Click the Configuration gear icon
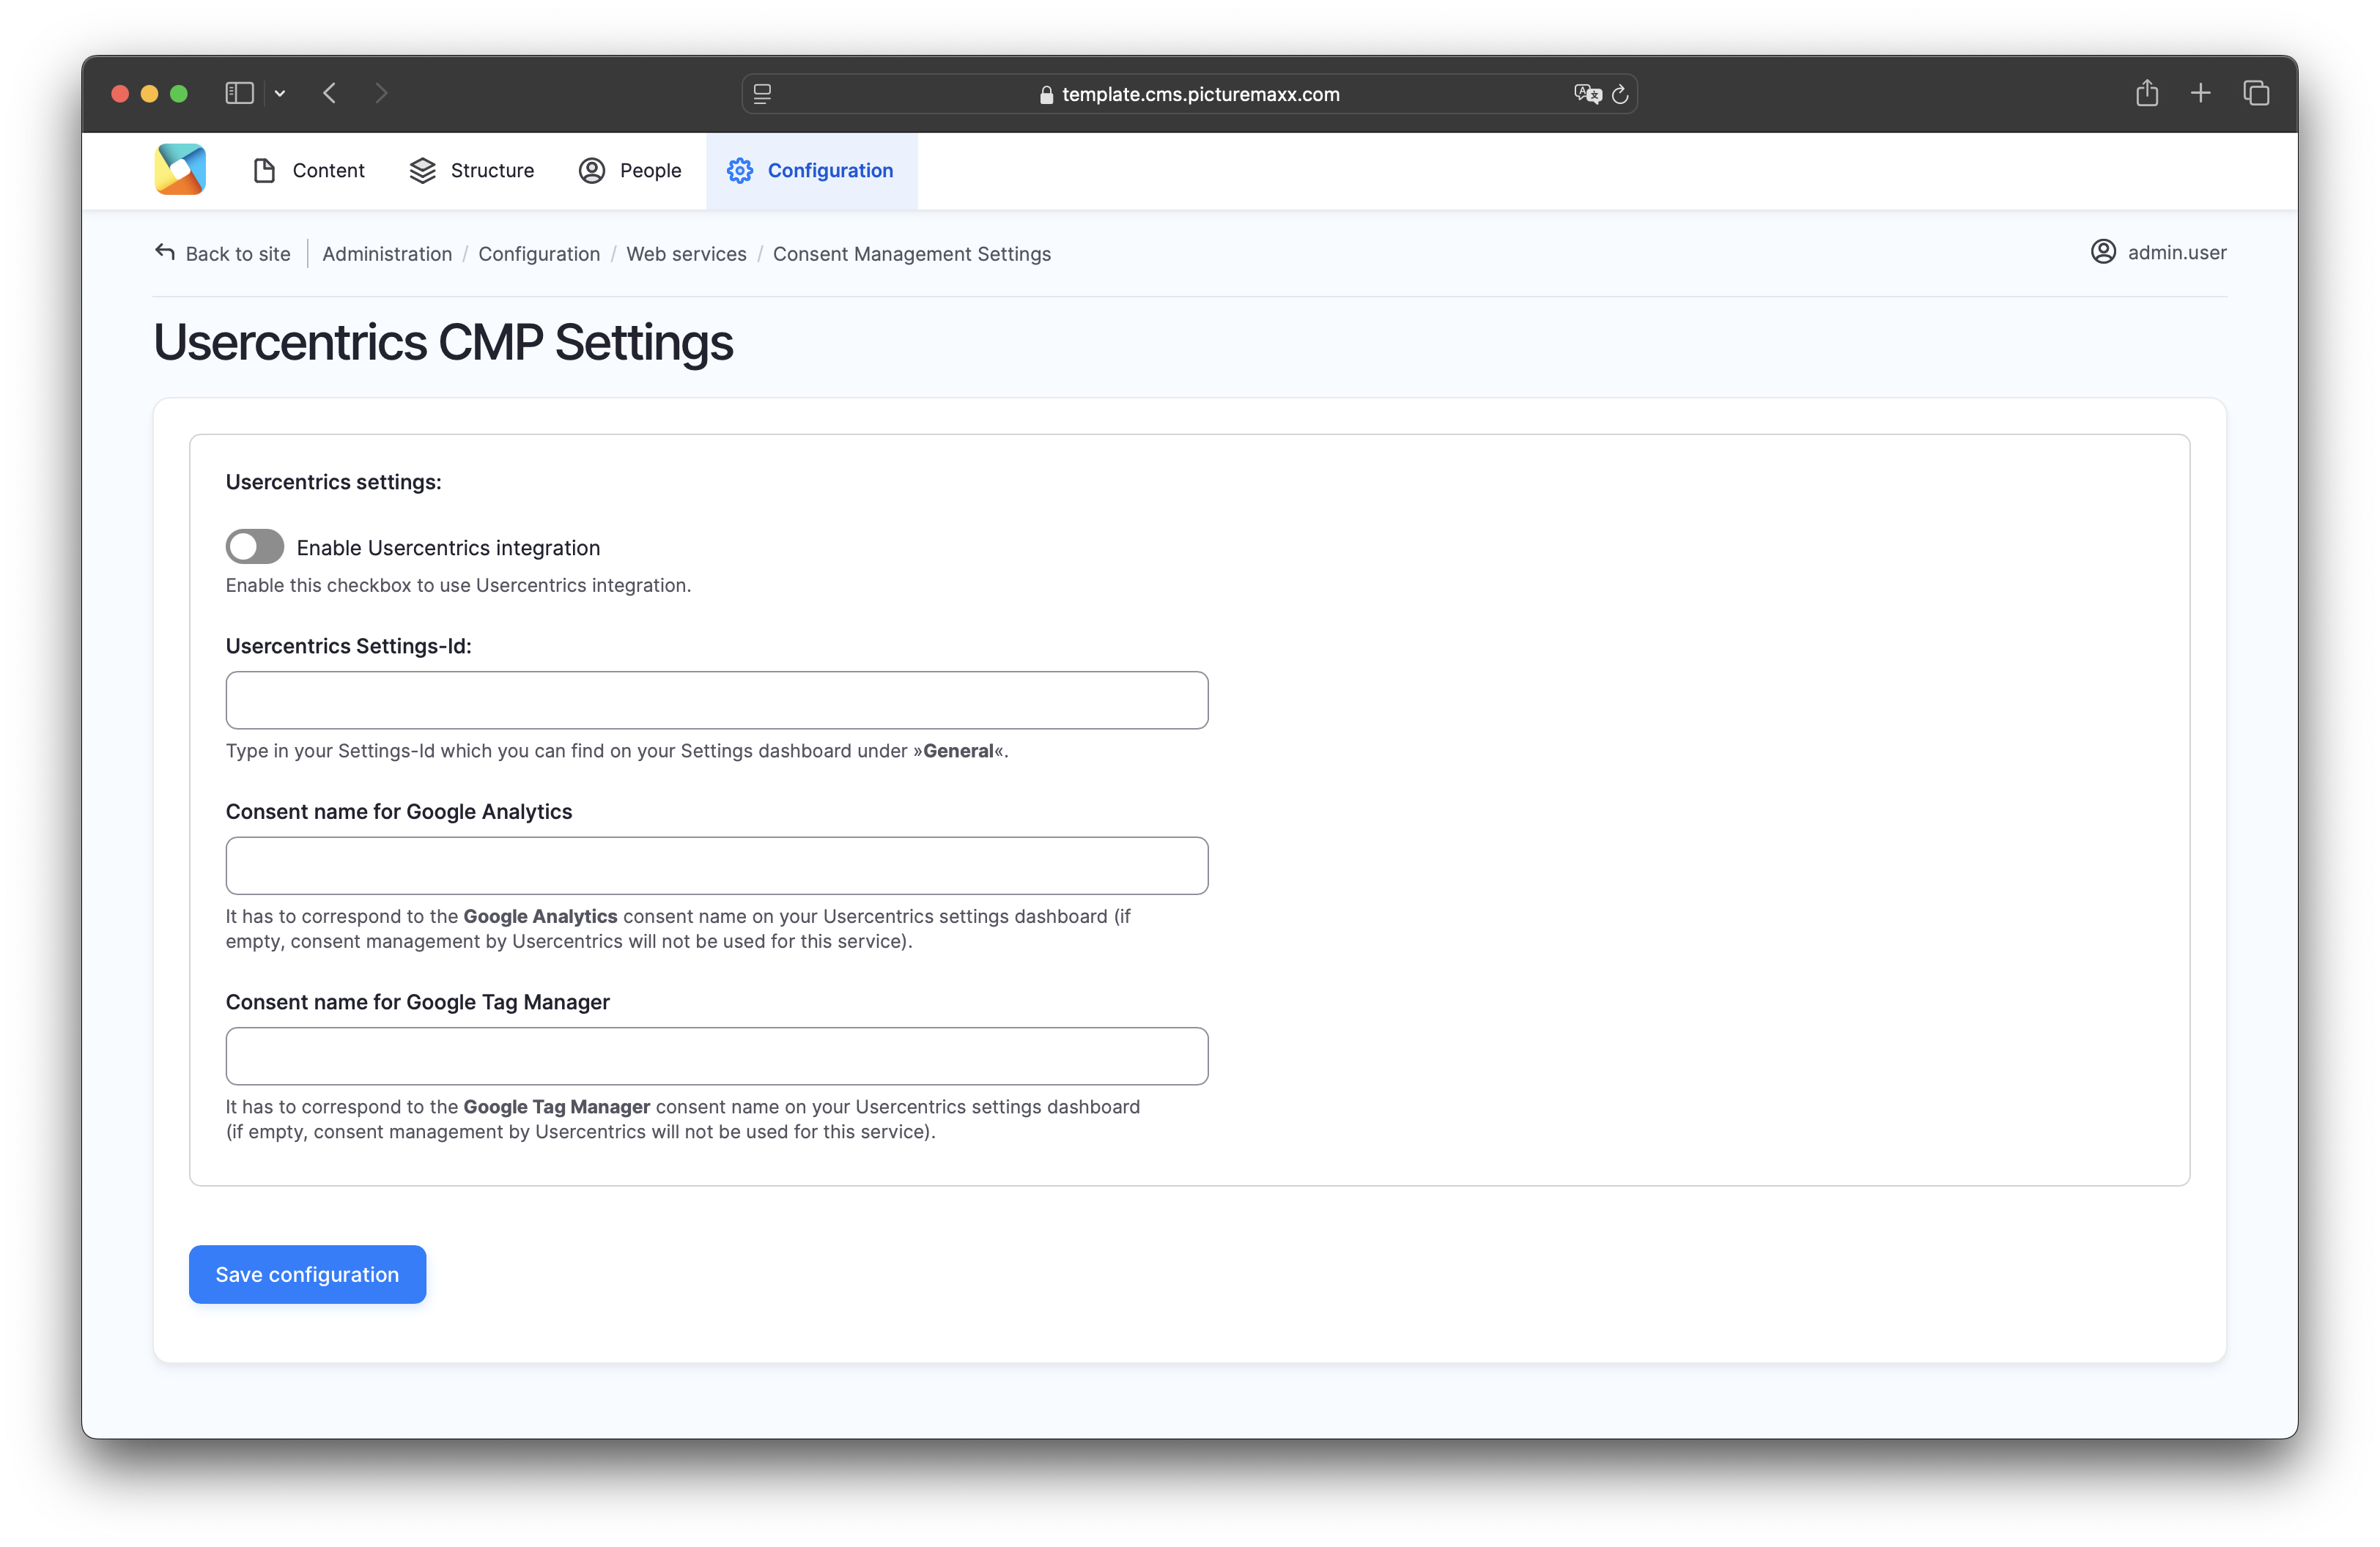The width and height of the screenshot is (2380, 1547). coord(740,171)
